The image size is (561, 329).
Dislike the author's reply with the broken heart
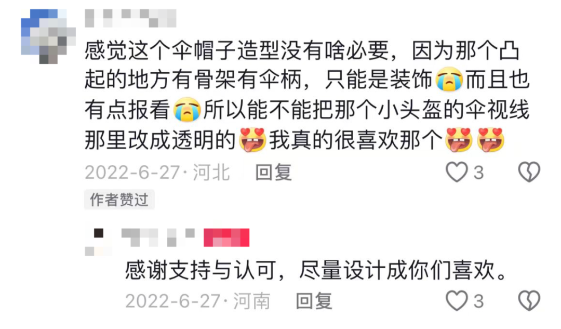pyautogui.click(x=529, y=300)
